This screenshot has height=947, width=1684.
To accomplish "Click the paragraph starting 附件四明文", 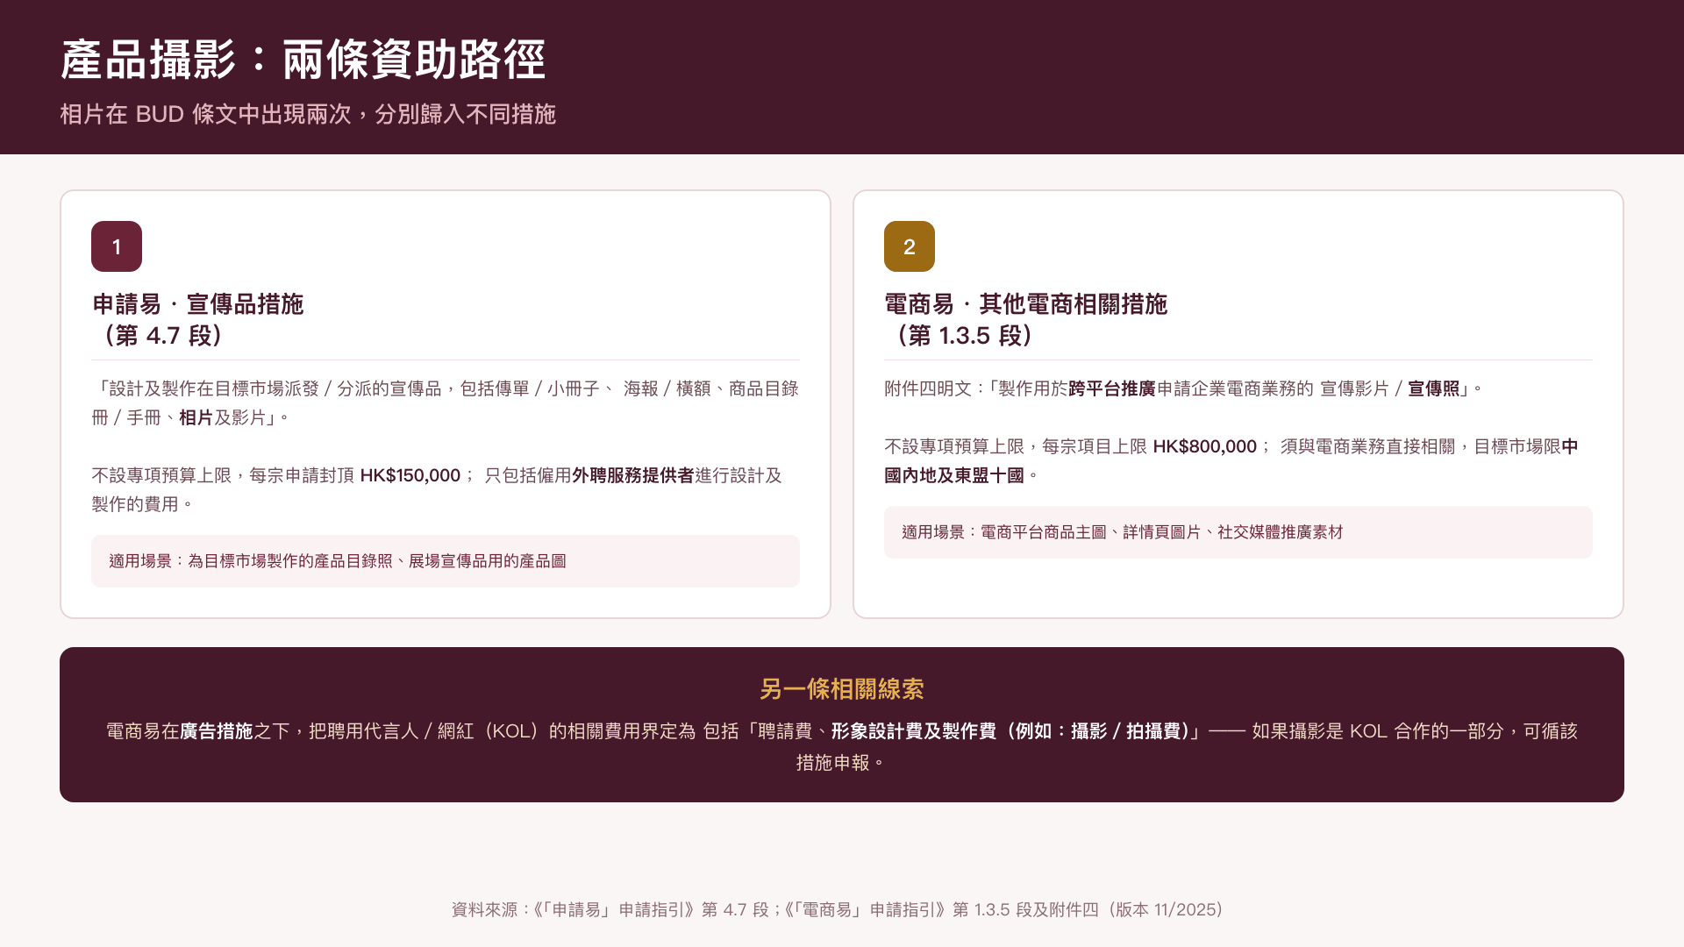I will [1183, 388].
